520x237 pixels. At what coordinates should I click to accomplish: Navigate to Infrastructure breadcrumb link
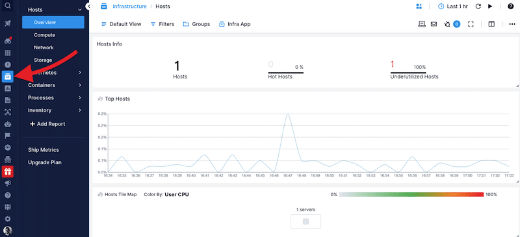click(129, 6)
